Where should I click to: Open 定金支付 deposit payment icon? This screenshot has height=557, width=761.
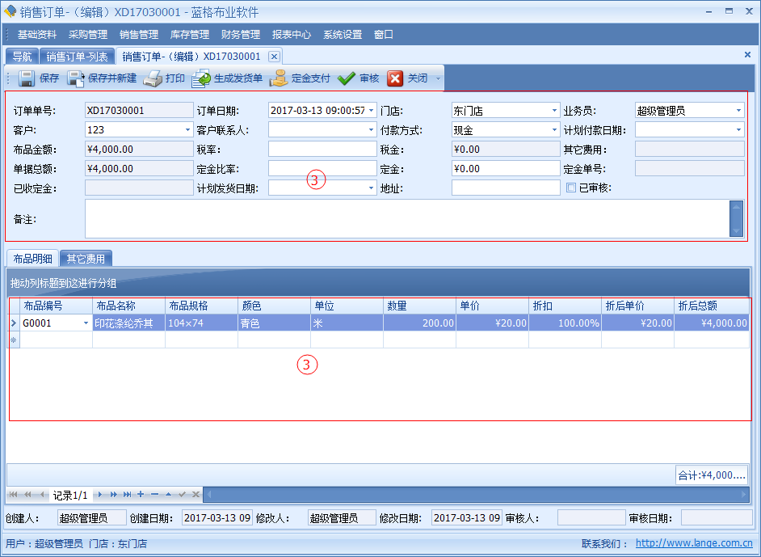[x=279, y=78]
